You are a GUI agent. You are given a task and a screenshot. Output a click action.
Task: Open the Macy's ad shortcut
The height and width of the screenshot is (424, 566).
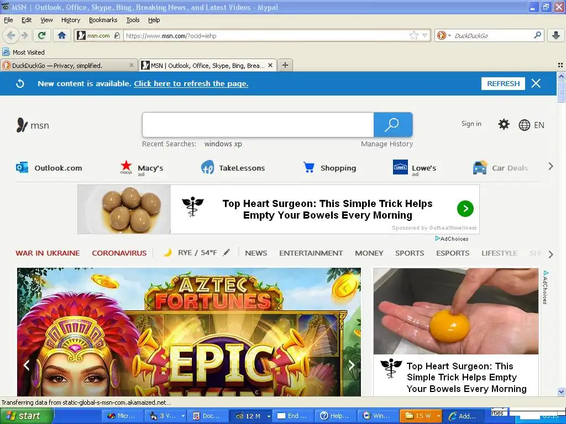[x=141, y=168]
